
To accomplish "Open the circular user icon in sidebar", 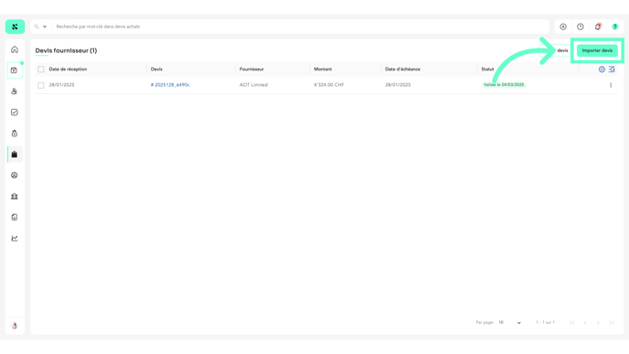I will click(x=15, y=175).
